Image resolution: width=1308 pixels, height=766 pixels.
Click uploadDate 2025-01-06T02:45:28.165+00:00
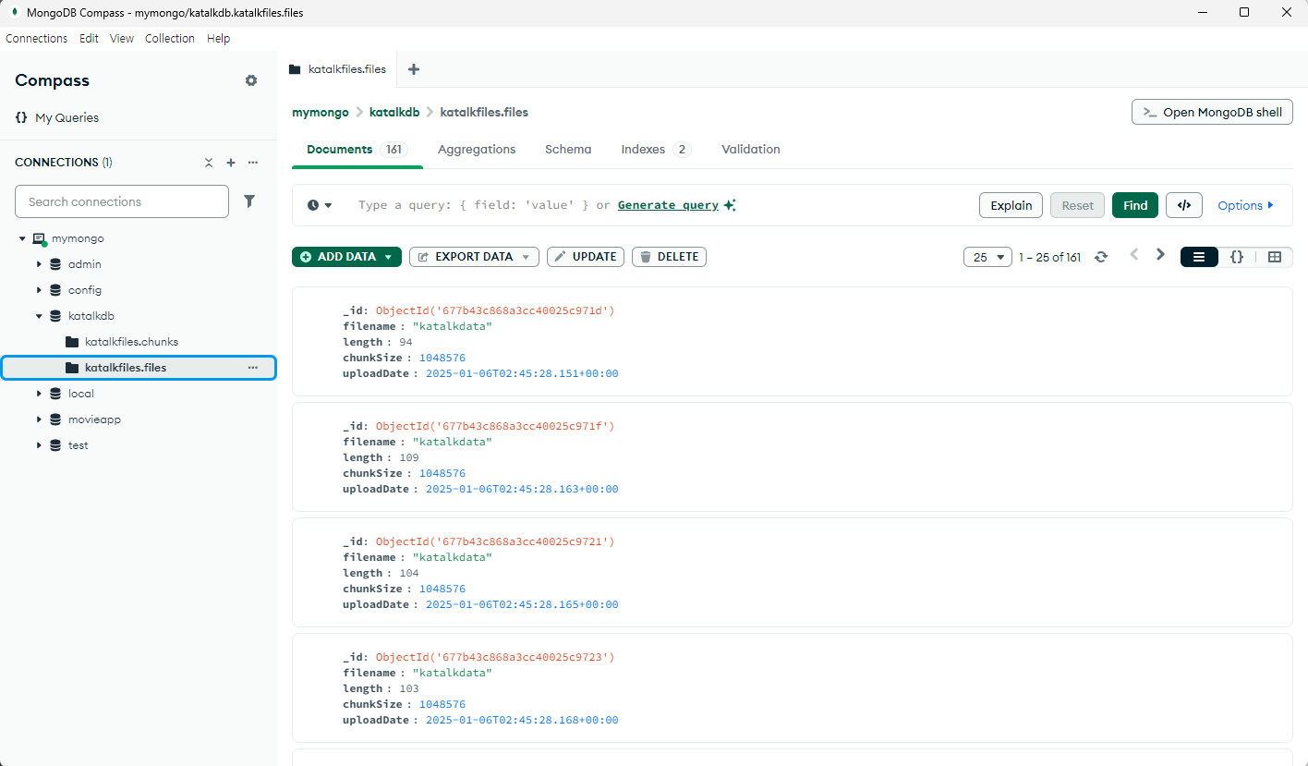[x=522, y=604]
